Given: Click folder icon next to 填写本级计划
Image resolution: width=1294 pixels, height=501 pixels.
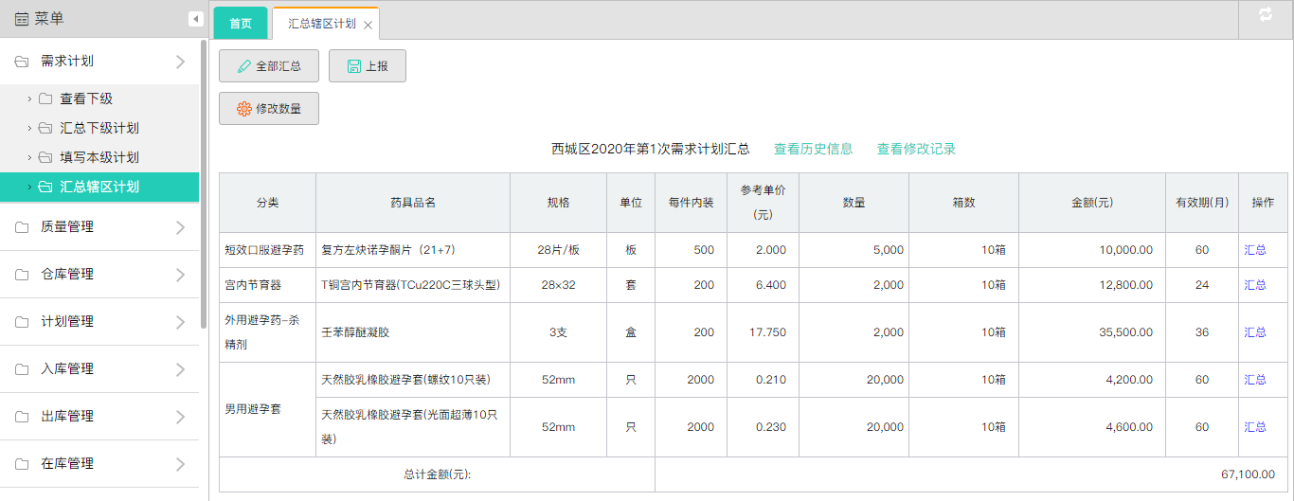Looking at the screenshot, I should tap(45, 157).
